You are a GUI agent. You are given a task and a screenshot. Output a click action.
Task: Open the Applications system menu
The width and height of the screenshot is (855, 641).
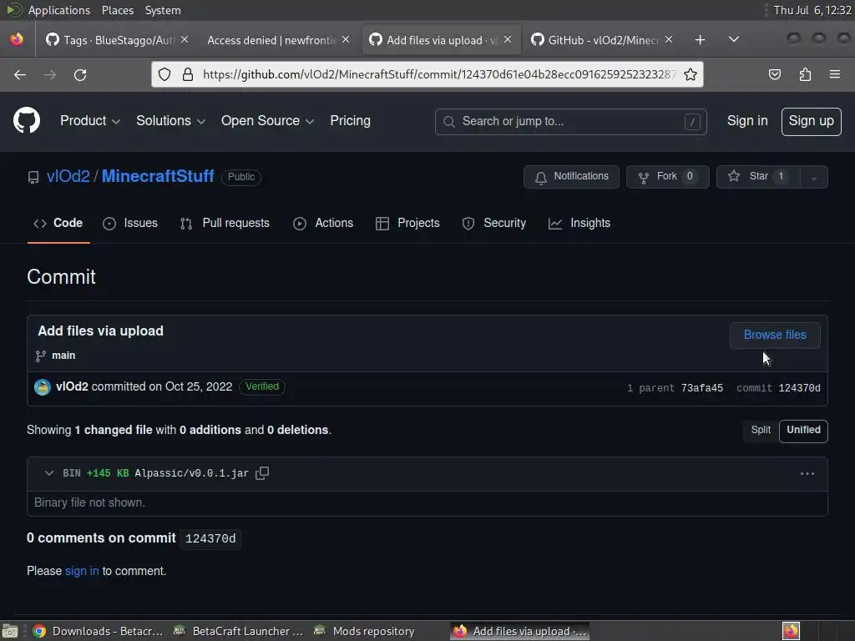(x=59, y=10)
